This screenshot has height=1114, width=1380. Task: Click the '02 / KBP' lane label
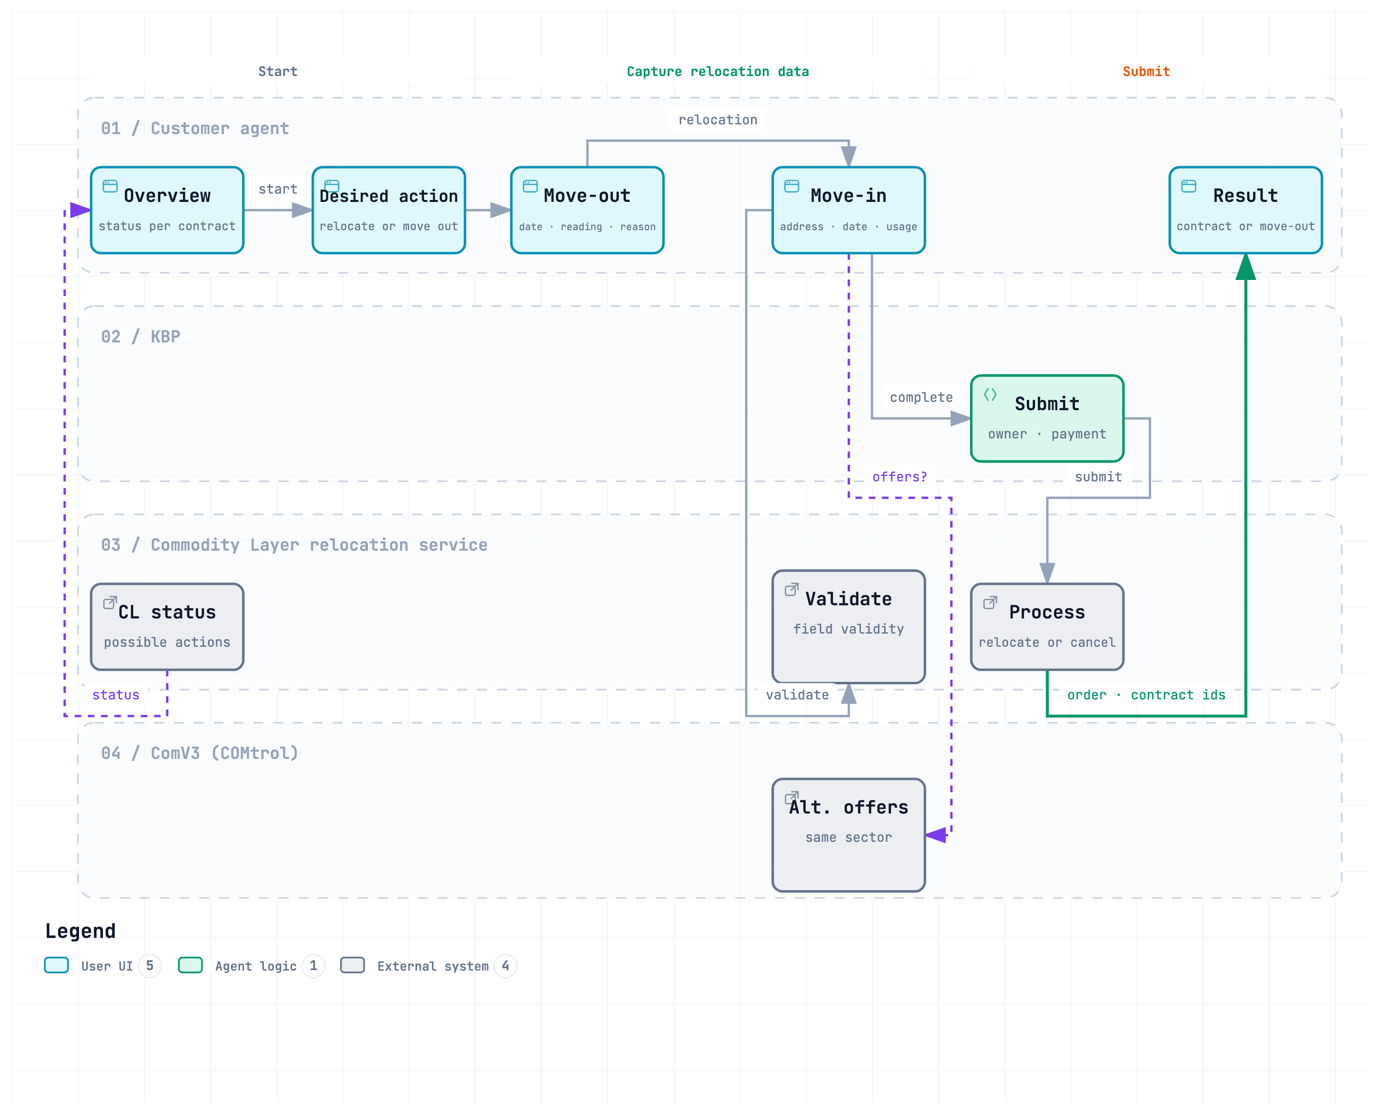[141, 336]
